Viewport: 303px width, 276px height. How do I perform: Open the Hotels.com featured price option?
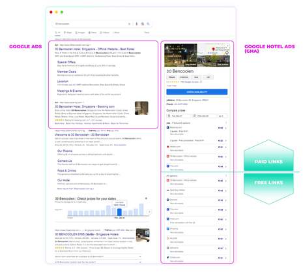click(197, 149)
